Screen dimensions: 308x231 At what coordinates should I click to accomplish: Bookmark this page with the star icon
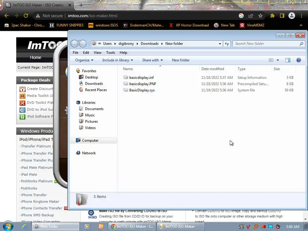tap(260, 16)
